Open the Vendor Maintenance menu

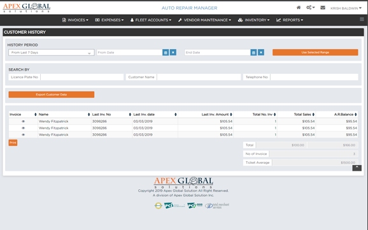[x=204, y=20]
